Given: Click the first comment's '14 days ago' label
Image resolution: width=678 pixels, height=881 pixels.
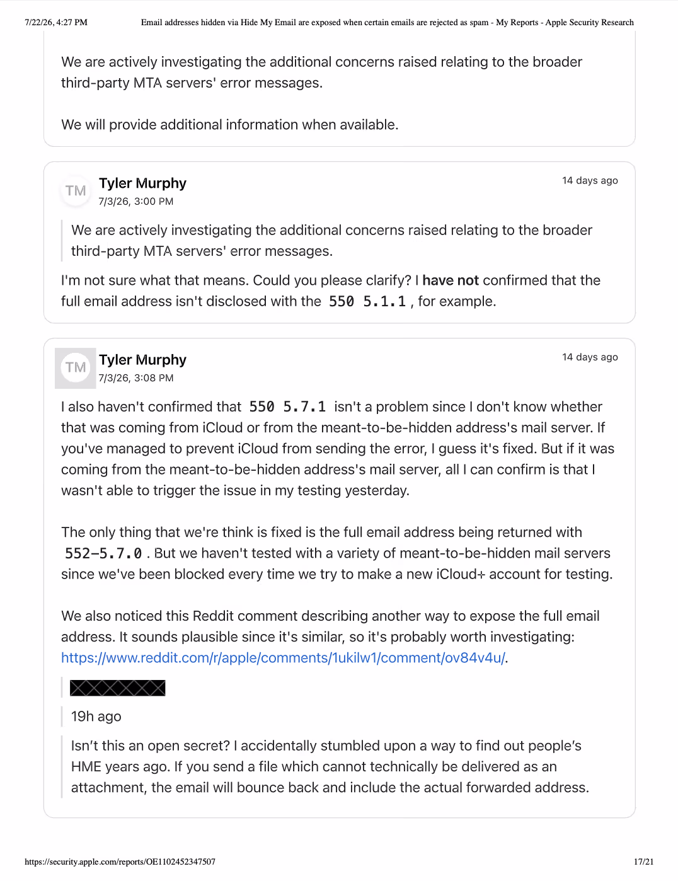Looking at the screenshot, I should 590,181.
